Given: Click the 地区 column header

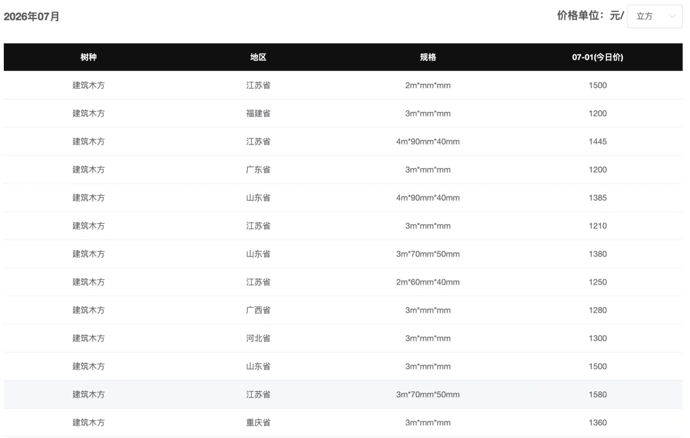Looking at the screenshot, I should [258, 57].
